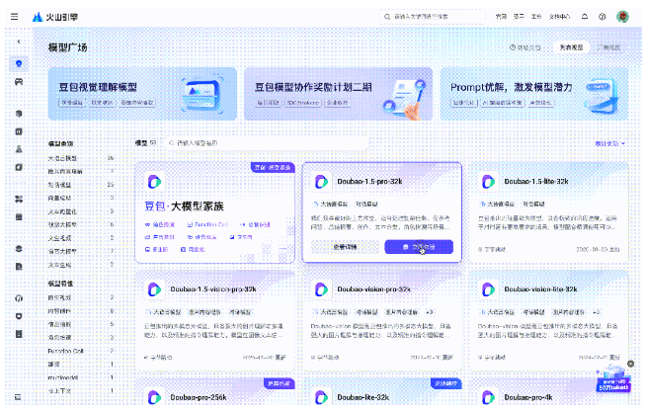Collapse the sidebar with the left chevron

coord(19,41)
